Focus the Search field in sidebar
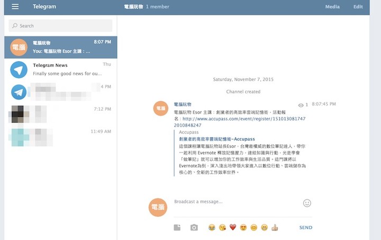Image resolution: width=381 pixels, height=240 pixels. point(61,25)
